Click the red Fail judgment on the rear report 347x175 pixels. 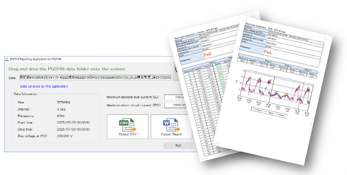tap(208, 55)
